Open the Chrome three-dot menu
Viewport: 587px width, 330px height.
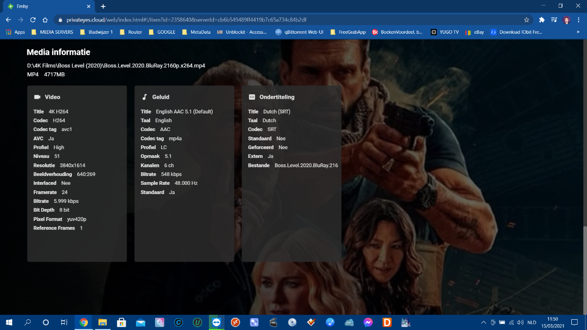coord(579,20)
